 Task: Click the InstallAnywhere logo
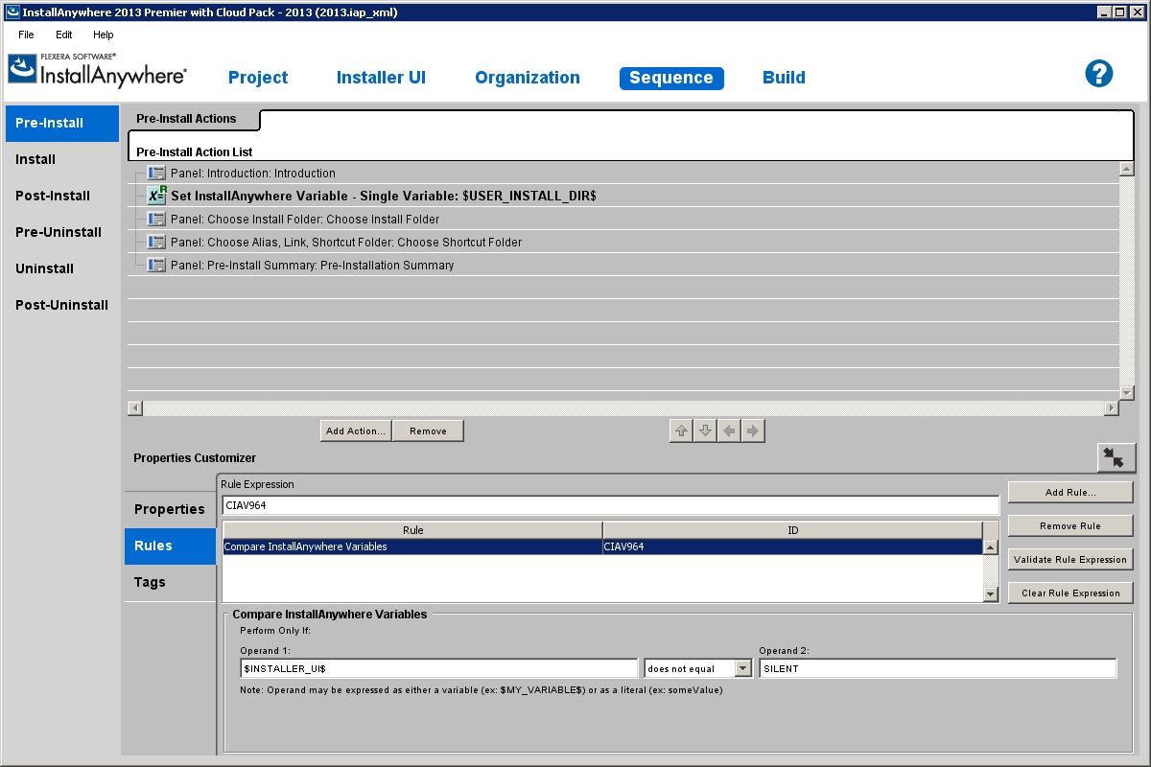tap(97, 70)
